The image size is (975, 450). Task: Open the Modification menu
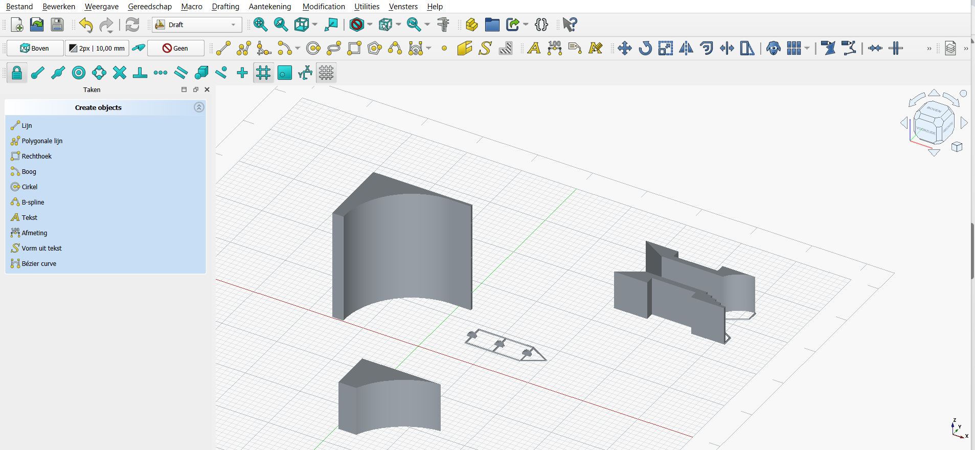324,7
